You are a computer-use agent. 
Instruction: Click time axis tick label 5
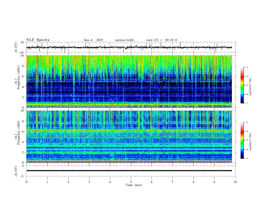pos(131,182)
